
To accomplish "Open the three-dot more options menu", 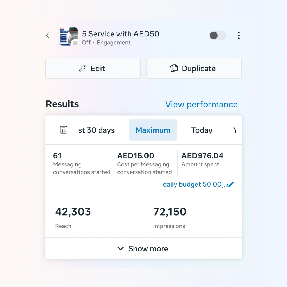I will point(239,36).
